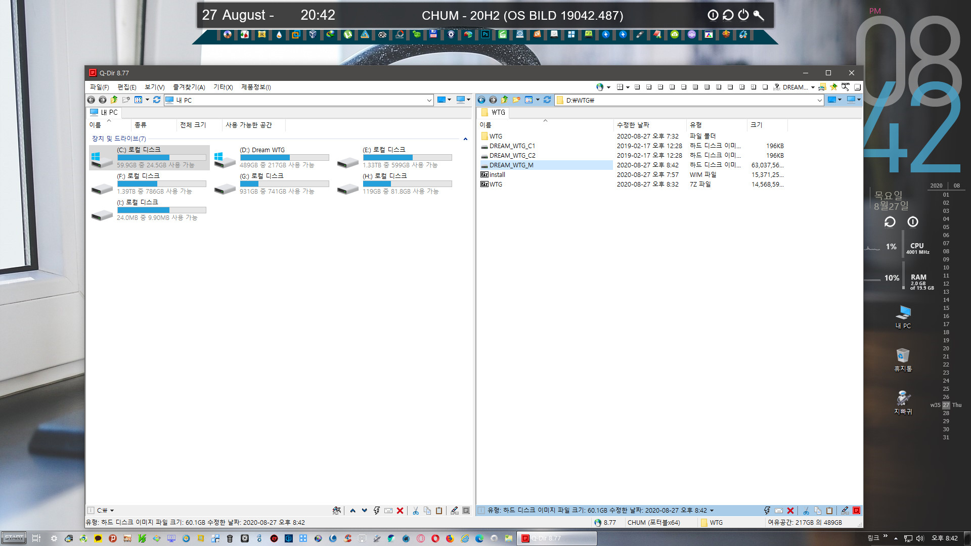The width and height of the screenshot is (971, 546).
Task: Refresh the right pane listing
Action: point(547,100)
